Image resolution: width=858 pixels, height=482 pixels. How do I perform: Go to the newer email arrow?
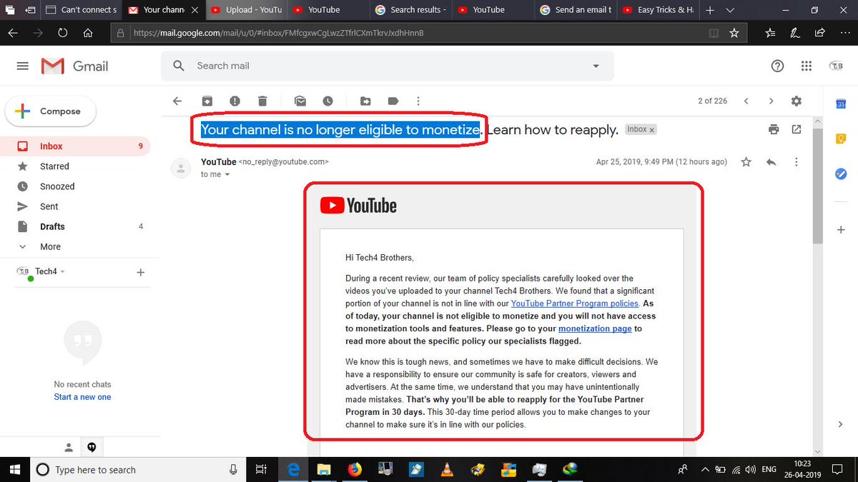(746, 101)
